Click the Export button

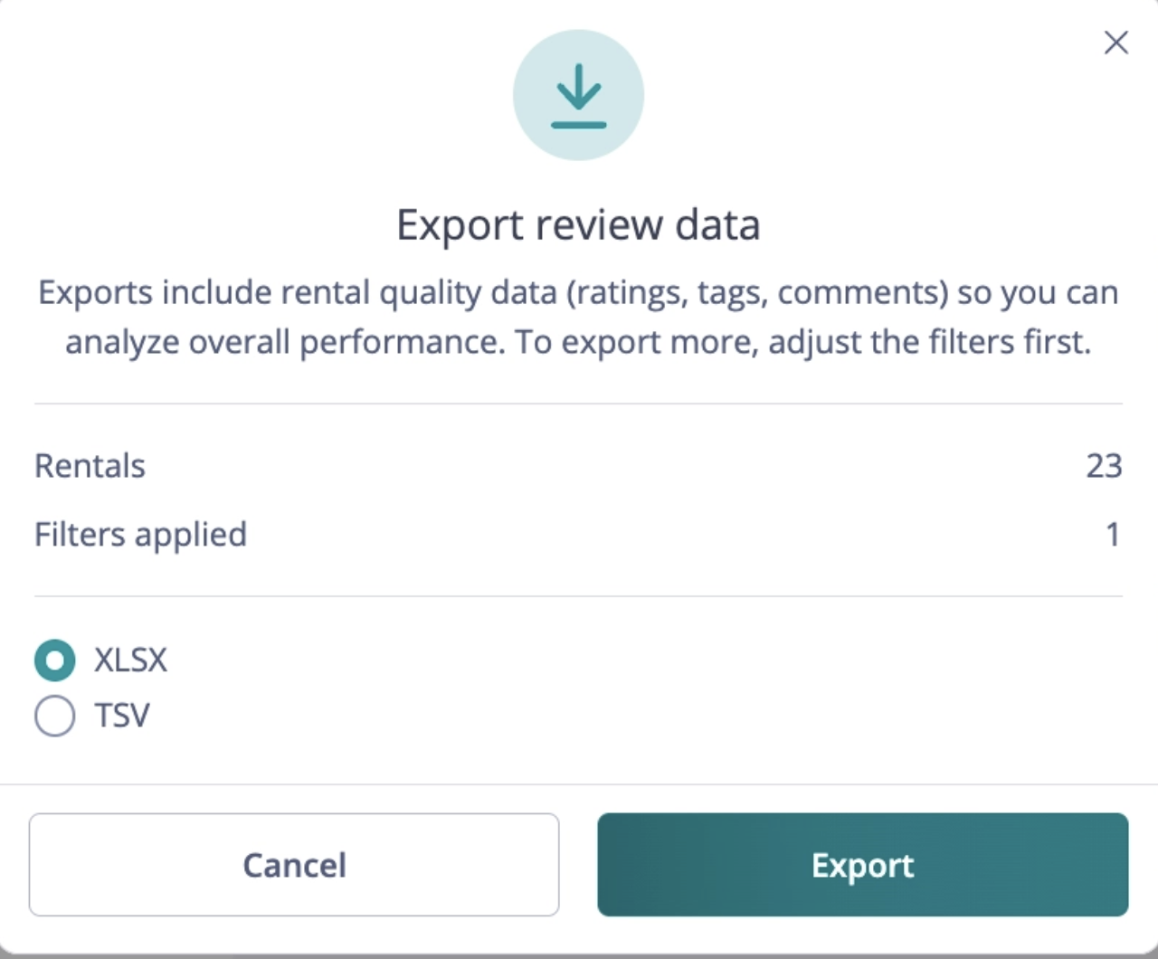click(863, 865)
